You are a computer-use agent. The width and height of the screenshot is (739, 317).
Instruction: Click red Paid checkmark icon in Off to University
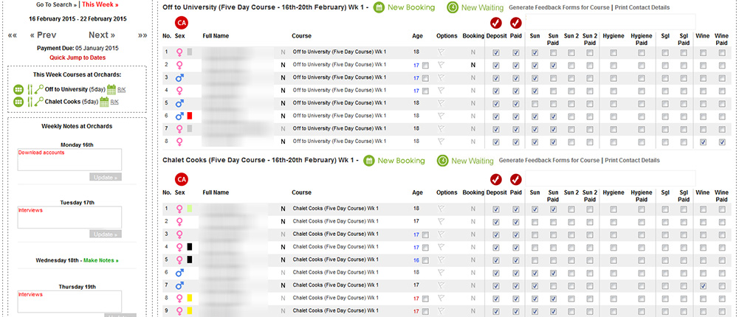click(x=516, y=23)
